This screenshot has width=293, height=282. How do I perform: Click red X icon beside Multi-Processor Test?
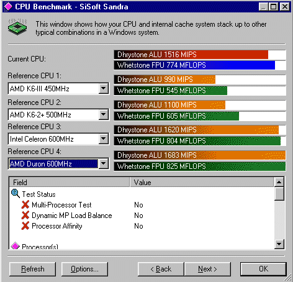click(25, 204)
